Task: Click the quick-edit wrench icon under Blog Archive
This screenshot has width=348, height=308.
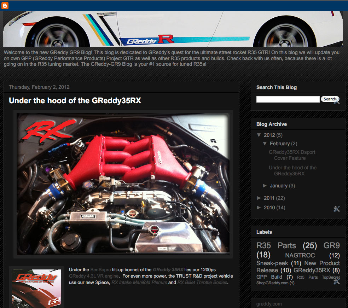Action: pyautogui.click(x=336, y=209)
